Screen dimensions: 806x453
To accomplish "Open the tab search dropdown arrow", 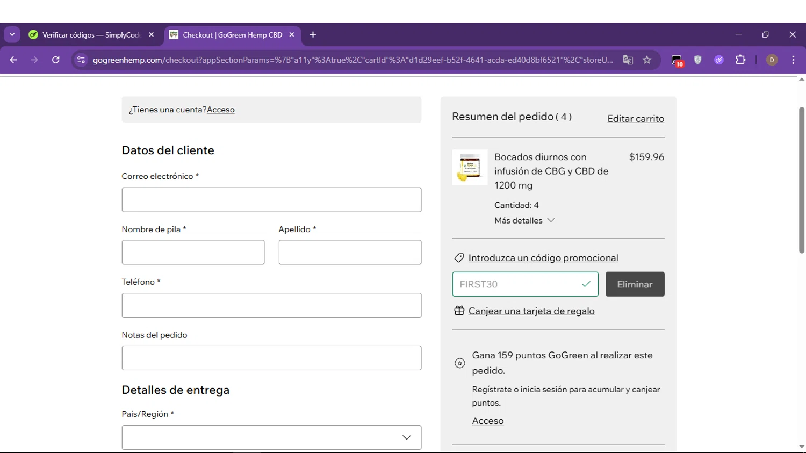I will [x=12, y=34].
